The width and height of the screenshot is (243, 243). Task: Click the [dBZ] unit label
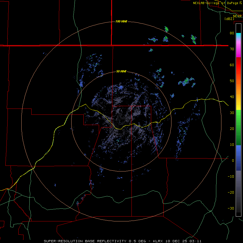coord(229,19)
